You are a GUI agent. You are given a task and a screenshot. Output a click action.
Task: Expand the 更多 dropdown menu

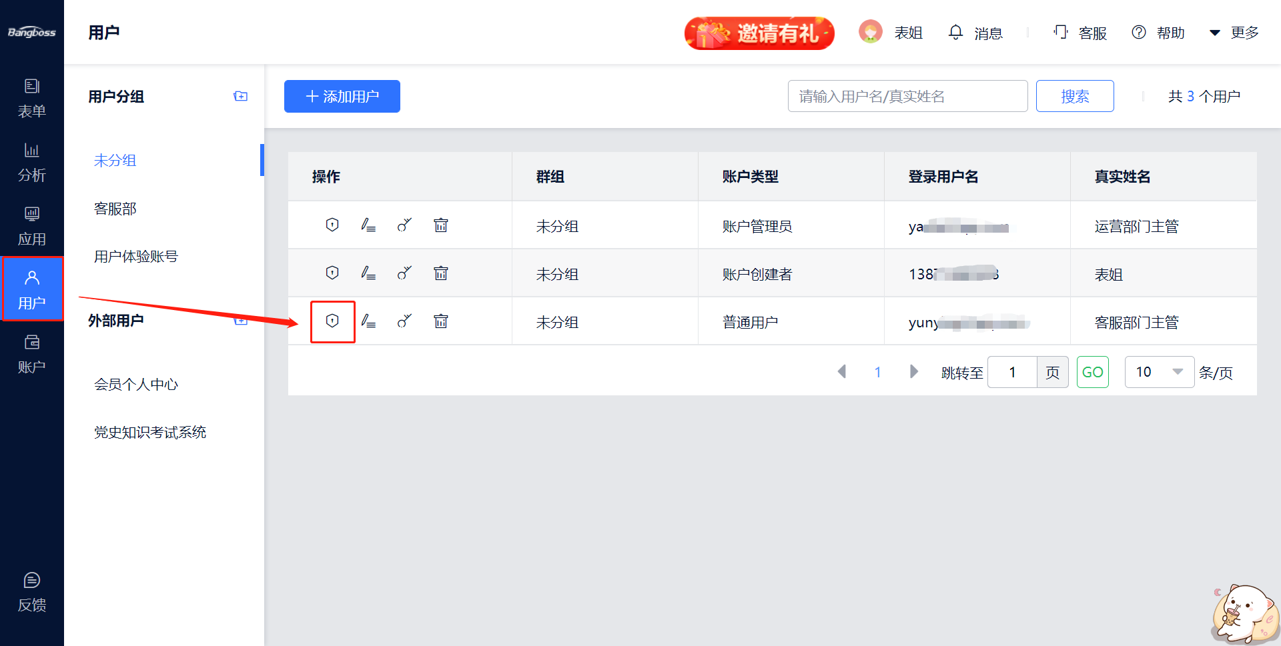click(1234, 33)
